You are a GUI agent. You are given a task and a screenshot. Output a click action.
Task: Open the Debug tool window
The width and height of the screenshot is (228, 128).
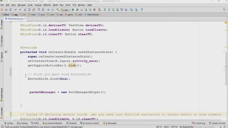22,123
